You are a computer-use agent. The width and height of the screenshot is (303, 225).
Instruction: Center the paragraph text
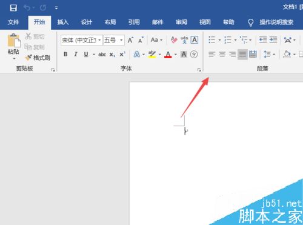coord(222,54)
